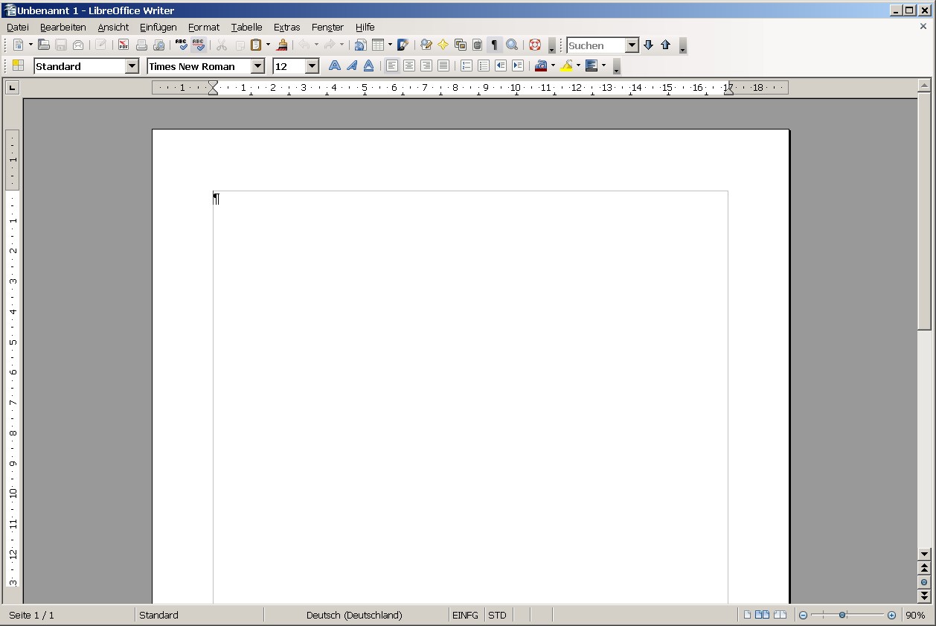This screenshot has height=626, width=936.
Task: Apply centered paragraph alignment
Action: pos(408,66)
